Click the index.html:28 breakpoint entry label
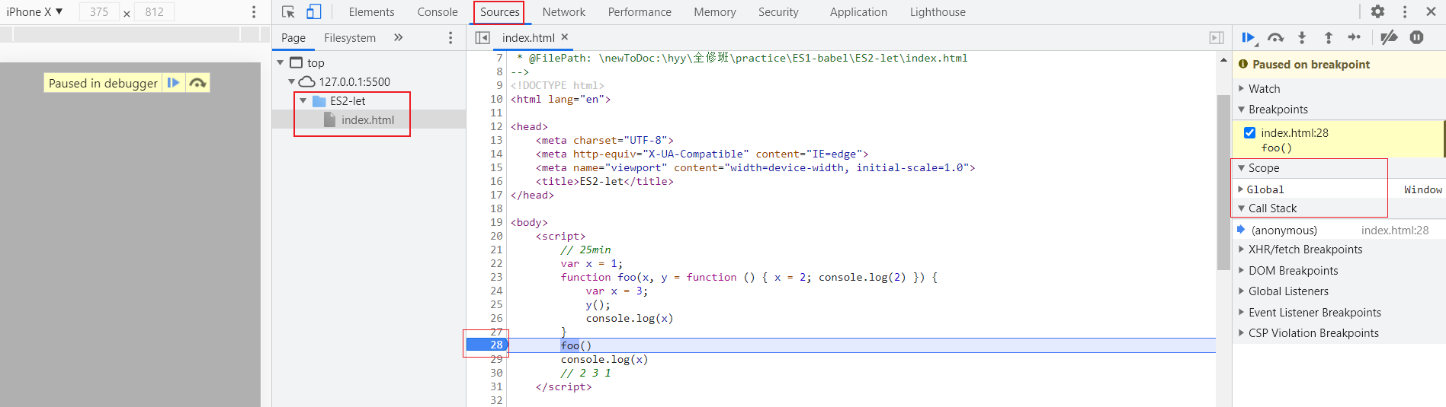Image resolution: width=1446 pixels, height=407 pixels. 1294,133
